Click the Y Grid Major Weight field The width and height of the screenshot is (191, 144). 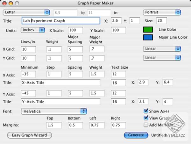[97, 58]
